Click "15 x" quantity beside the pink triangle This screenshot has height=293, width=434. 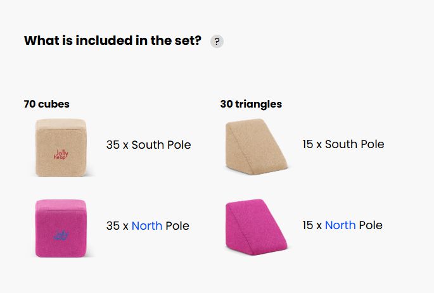pyautogui.click(x=312, y=225)
